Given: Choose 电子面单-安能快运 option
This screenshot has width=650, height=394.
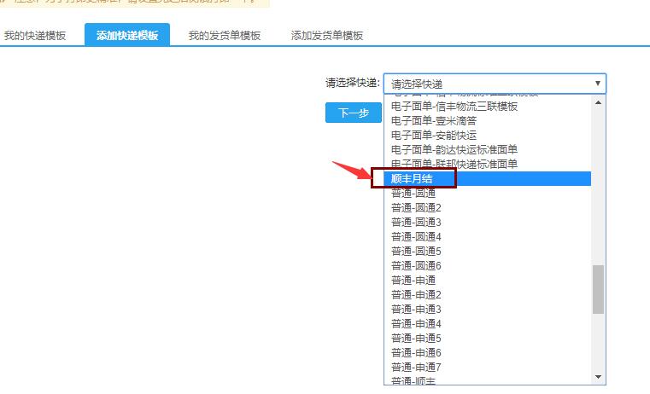Looking at the screenshot, I should [x=434, y=135].
